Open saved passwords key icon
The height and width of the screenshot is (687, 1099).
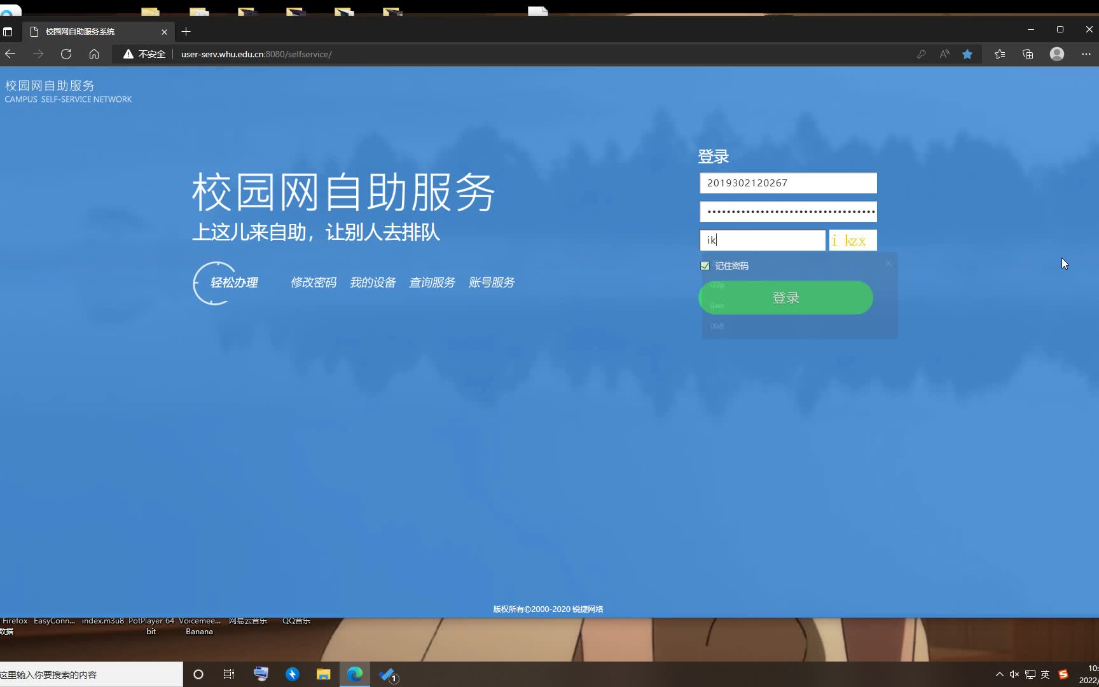click(x=921, y=54)
